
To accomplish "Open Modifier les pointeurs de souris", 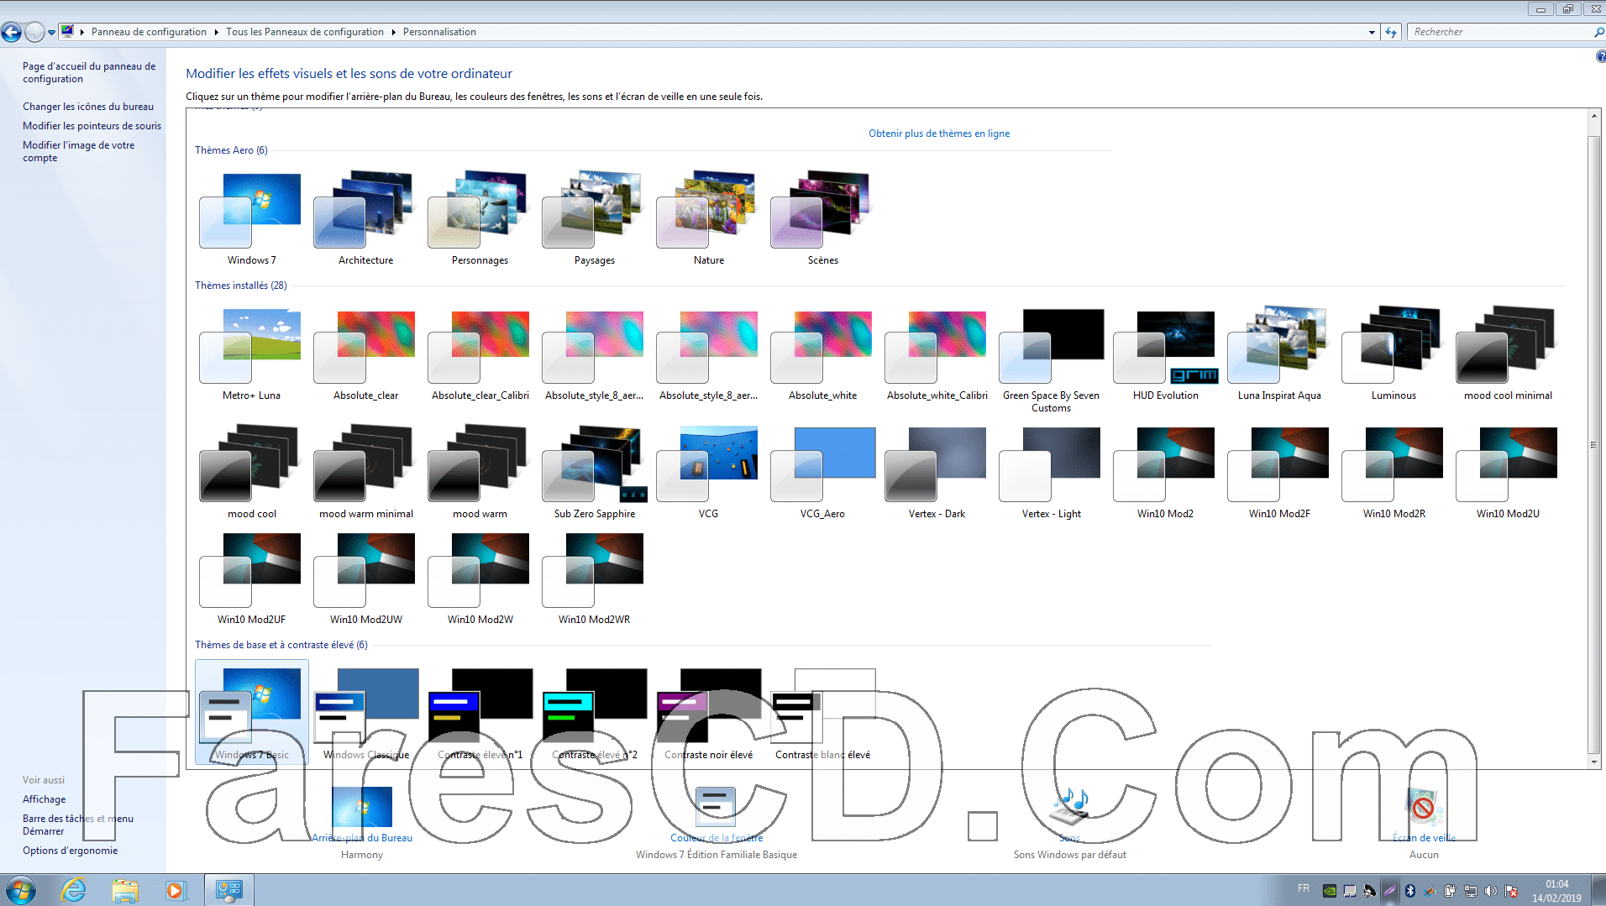I will tap(92, 126).
